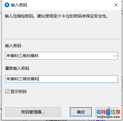The height and width of the screenshot is (121, 123).
Task: Click the blue link text in background window
Action: coord(97,120)
